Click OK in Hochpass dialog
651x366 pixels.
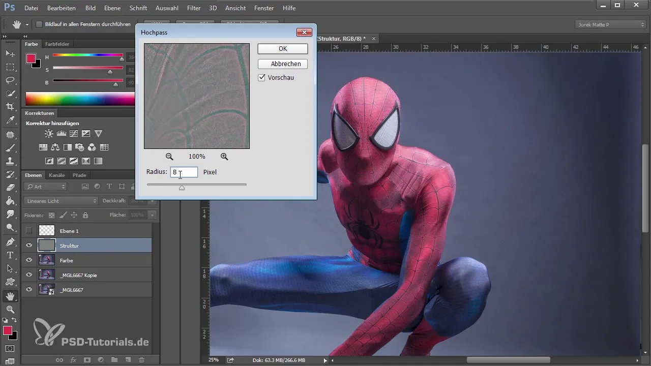point(283,49)
